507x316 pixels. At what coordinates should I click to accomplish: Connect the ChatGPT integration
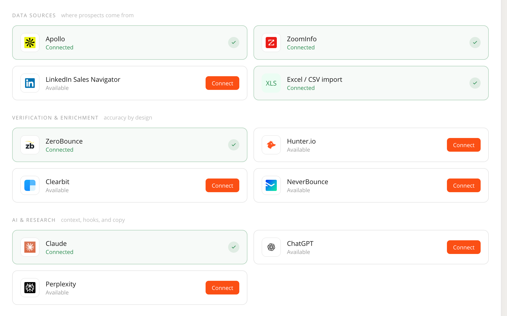464,247
